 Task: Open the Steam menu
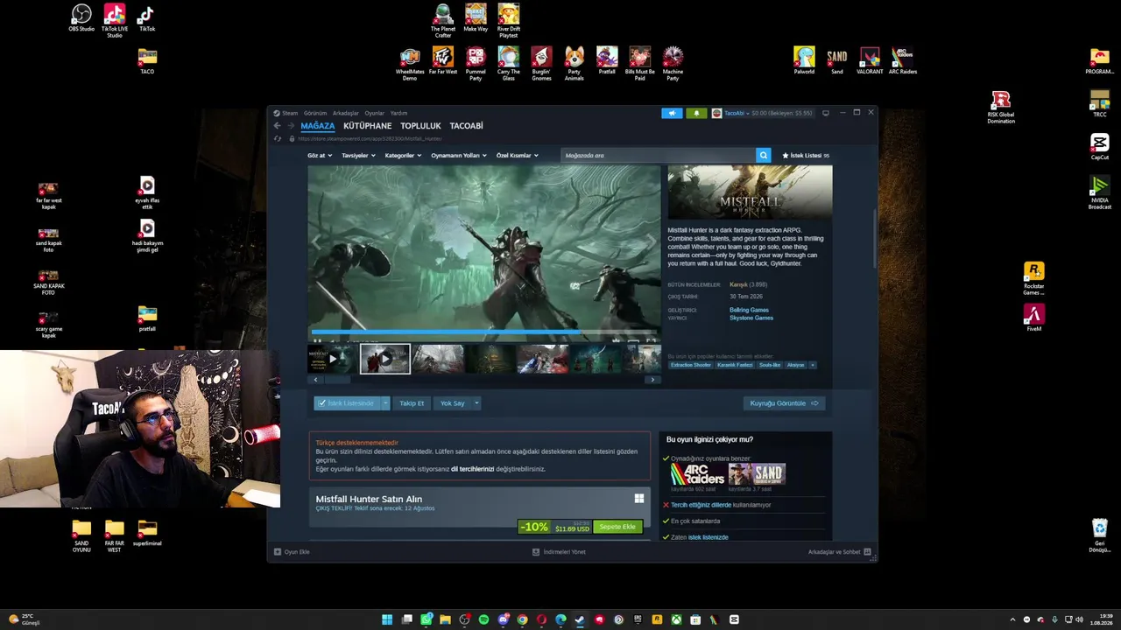coord(289,113)
